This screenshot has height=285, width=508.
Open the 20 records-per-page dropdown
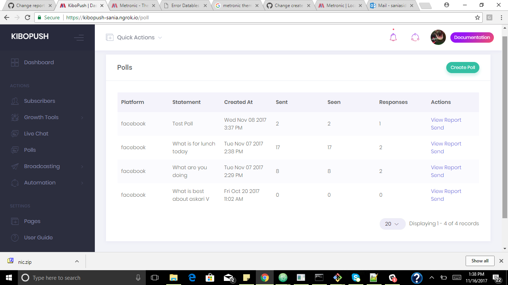392,224
